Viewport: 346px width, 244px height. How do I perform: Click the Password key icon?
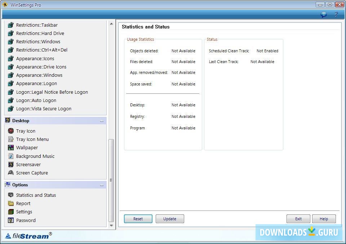click(10, 220)
